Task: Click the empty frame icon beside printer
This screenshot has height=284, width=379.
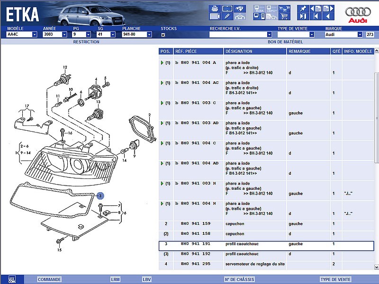Action: (227, 9)
